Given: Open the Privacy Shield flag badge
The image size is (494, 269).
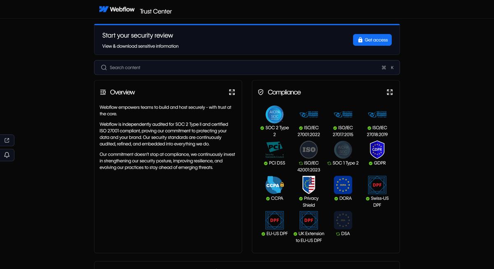Looking at the screenshot, I should [x=309, y=185].
